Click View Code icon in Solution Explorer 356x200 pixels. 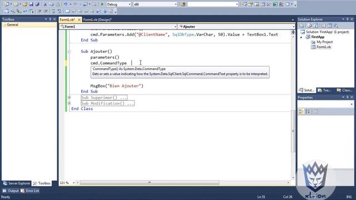pos(324,26)
